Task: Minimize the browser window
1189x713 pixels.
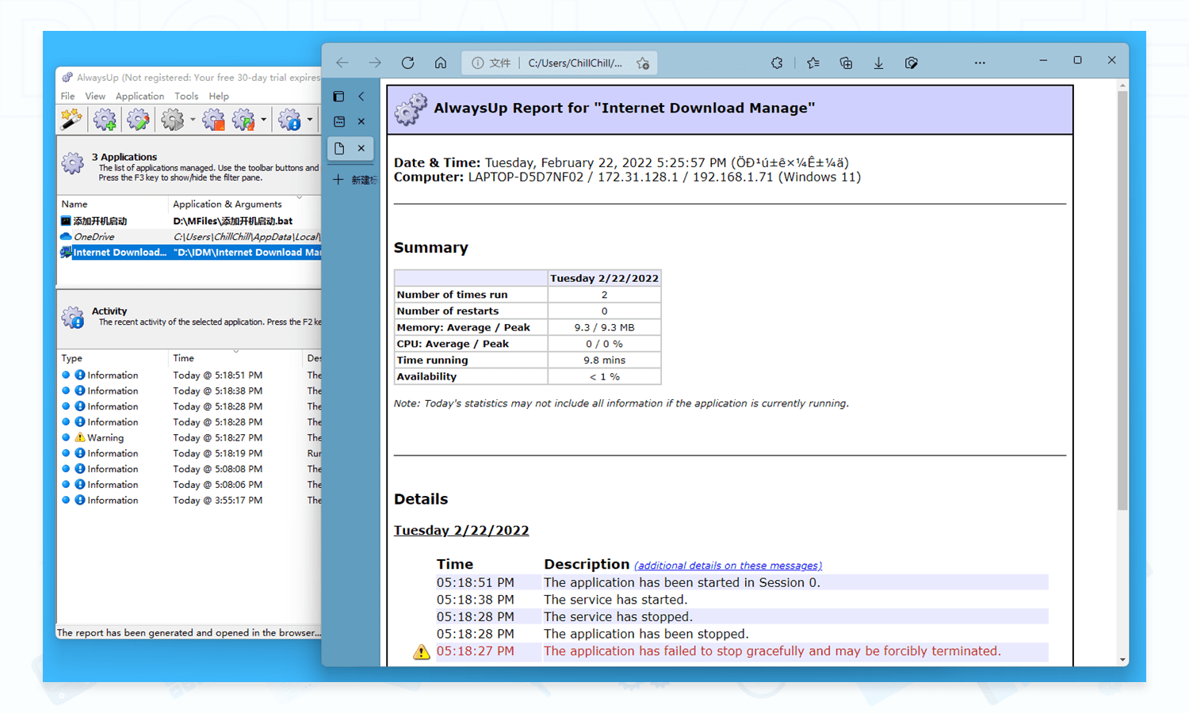Action: tap(1043, 60)
